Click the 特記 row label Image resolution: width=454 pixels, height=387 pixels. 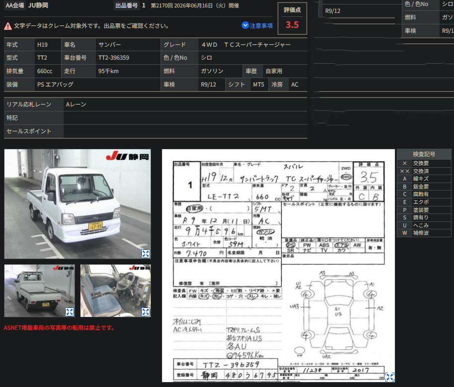(x=12, y=117)
